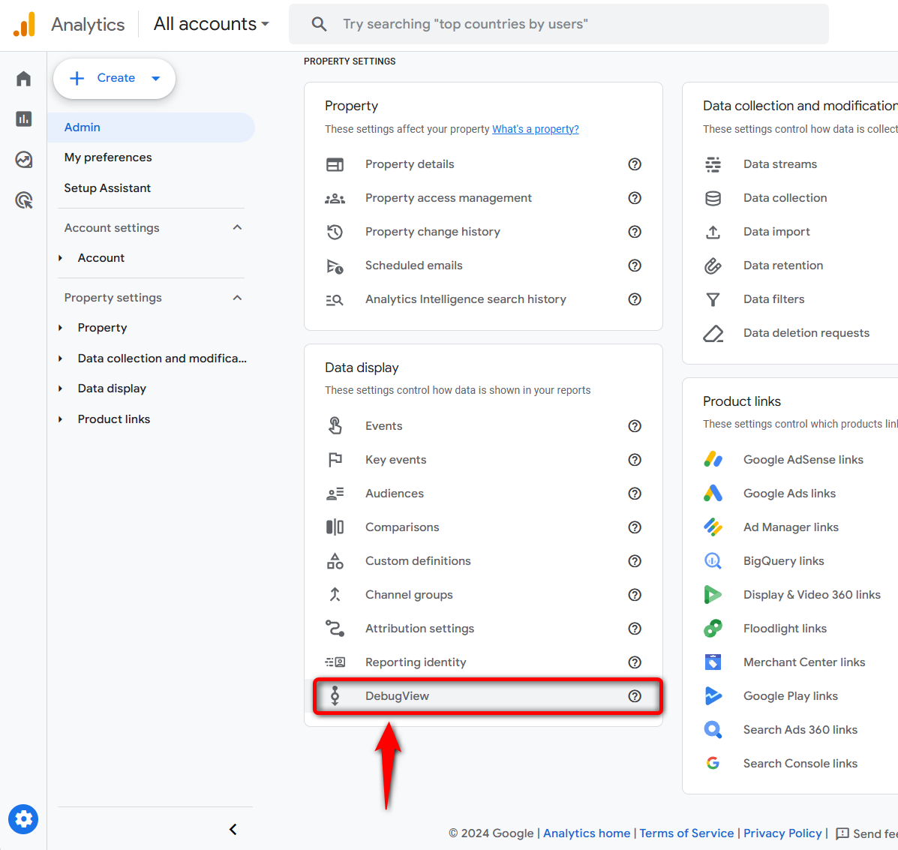This screenshot has width=898, height=850.
Task: Open the All accounts dropdown
Action: pos(211,24)
